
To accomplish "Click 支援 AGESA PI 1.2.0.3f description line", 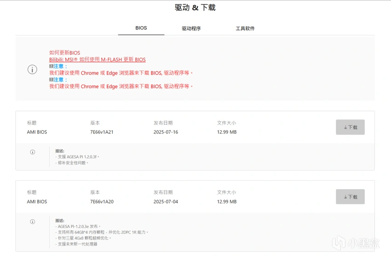I will [x=77, y=157].
